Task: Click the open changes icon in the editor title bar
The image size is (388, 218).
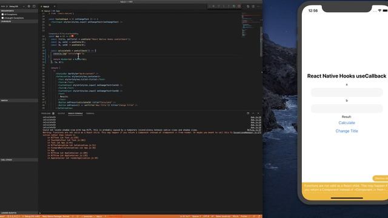Action: pyautogui.click(x=248, y=6)
